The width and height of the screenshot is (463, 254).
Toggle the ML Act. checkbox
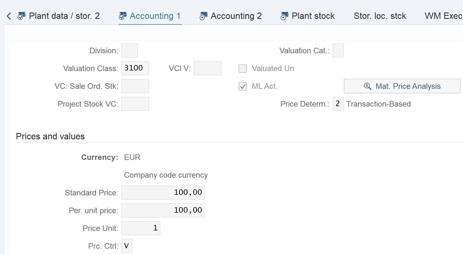243,86
